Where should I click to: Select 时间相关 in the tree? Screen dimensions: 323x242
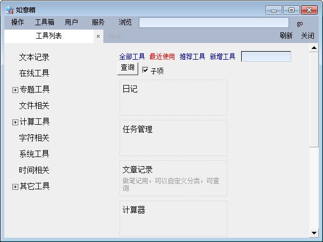click(34, 170)
